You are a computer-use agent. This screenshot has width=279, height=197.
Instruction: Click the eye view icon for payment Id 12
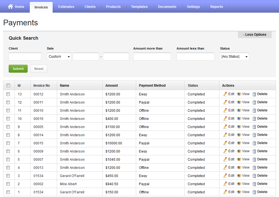[x=239, y=102]
